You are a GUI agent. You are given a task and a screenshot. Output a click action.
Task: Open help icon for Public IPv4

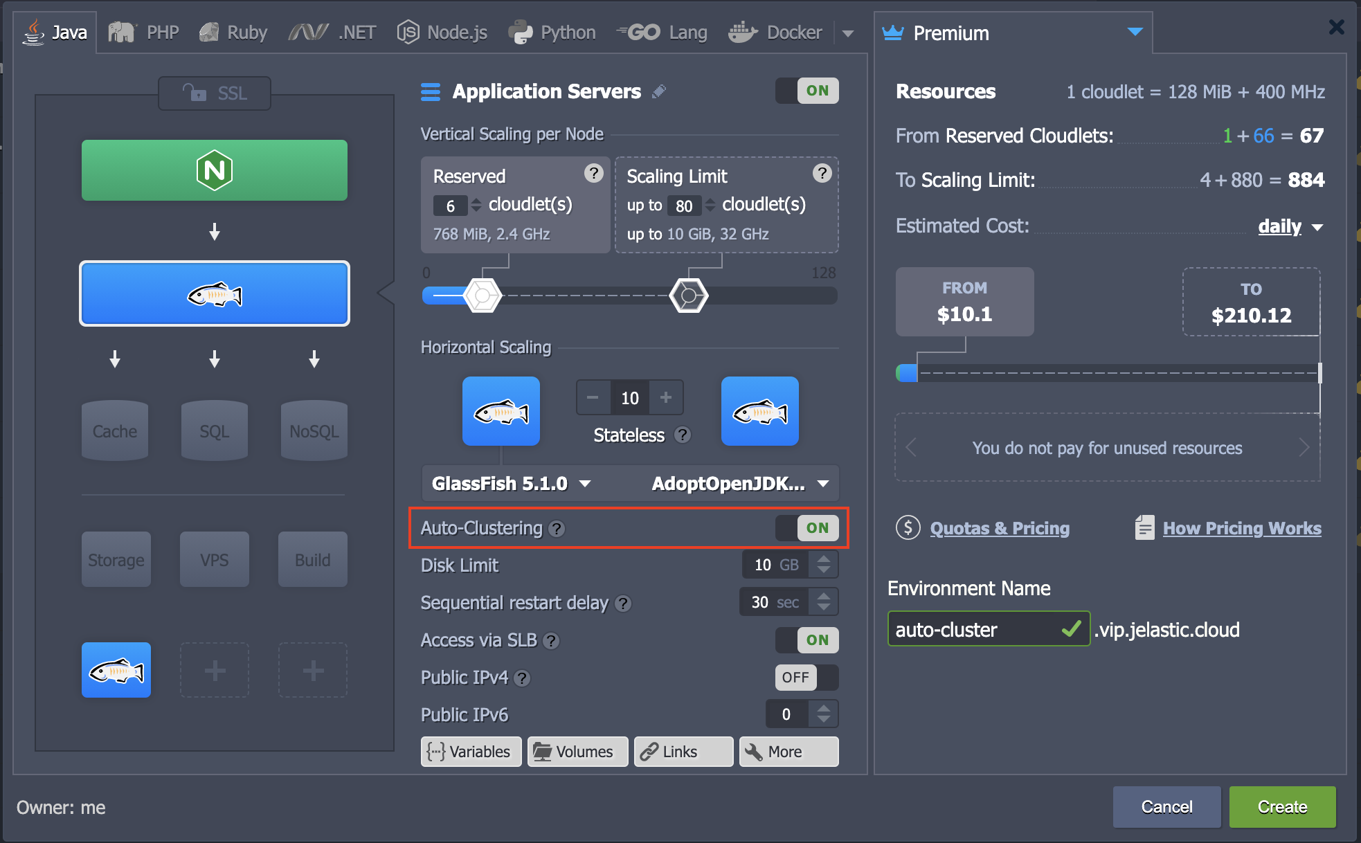point(523,678)
